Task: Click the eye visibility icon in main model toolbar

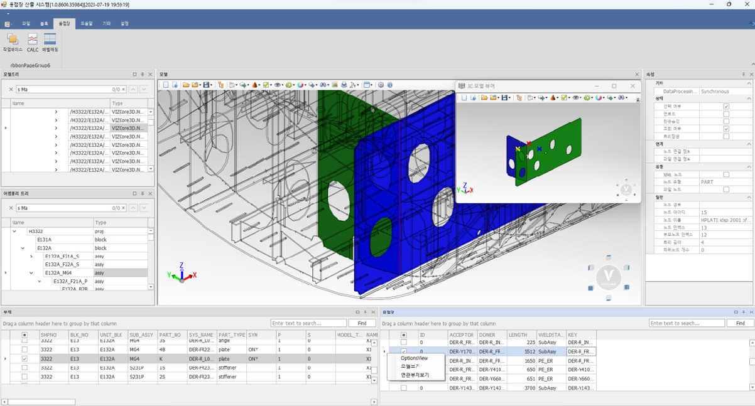Action: point(278,85)
